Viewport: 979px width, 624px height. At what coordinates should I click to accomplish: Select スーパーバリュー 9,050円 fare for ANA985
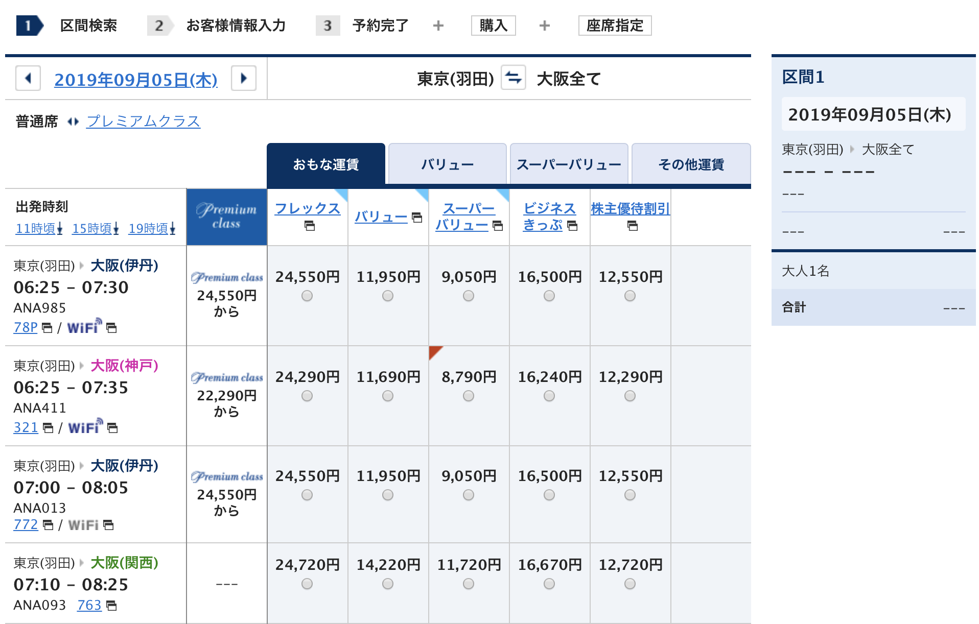(469, 296)
